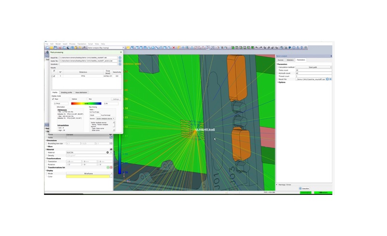387x236 pixels.
Task: Click the browse icon next to Result file in Post-processing
Action: point(120,58)
